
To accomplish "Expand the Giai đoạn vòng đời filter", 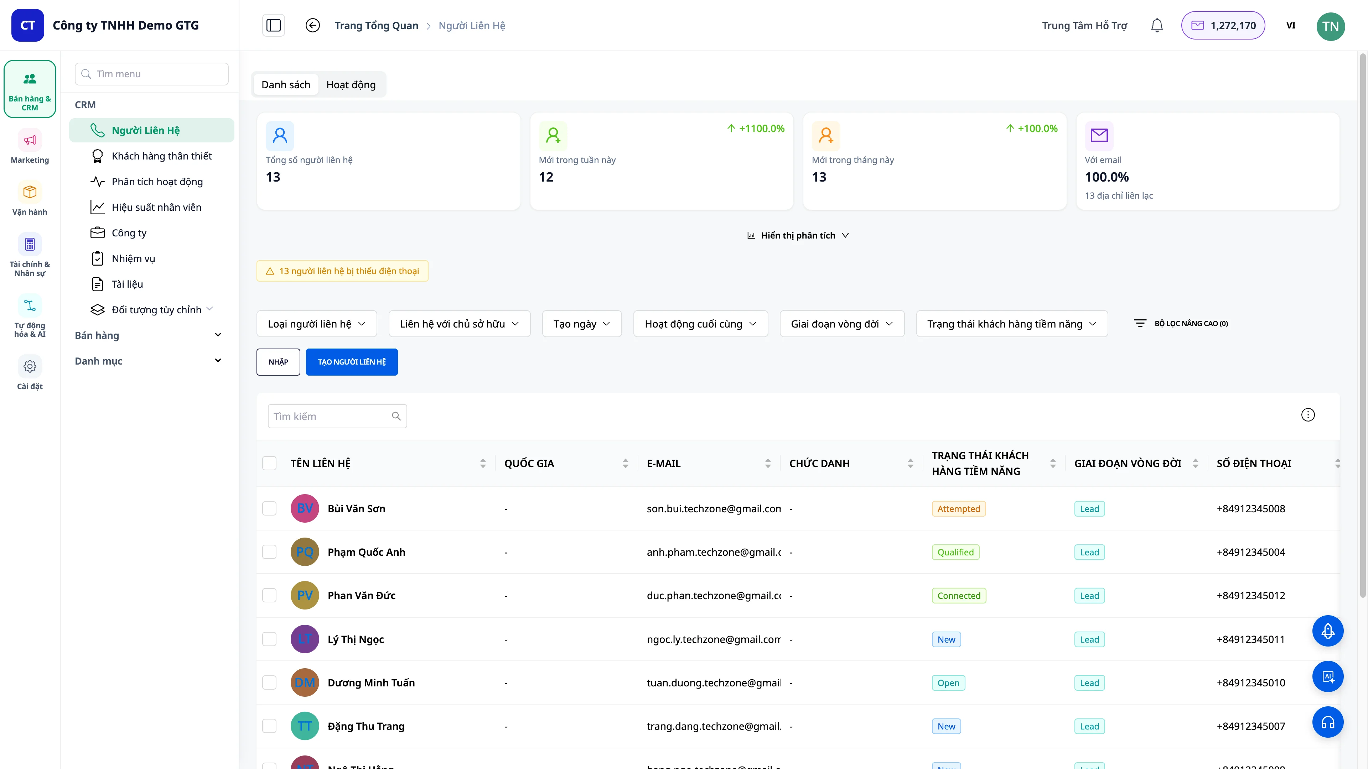I will tap(842, 324).
